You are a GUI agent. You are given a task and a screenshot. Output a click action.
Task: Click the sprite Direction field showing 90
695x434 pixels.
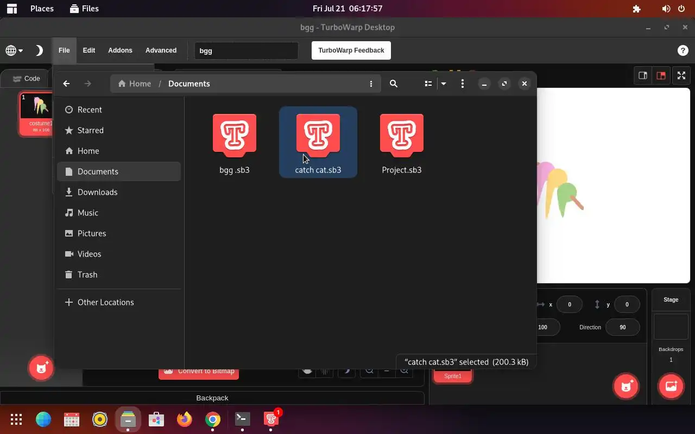click(x=623, y=327)
